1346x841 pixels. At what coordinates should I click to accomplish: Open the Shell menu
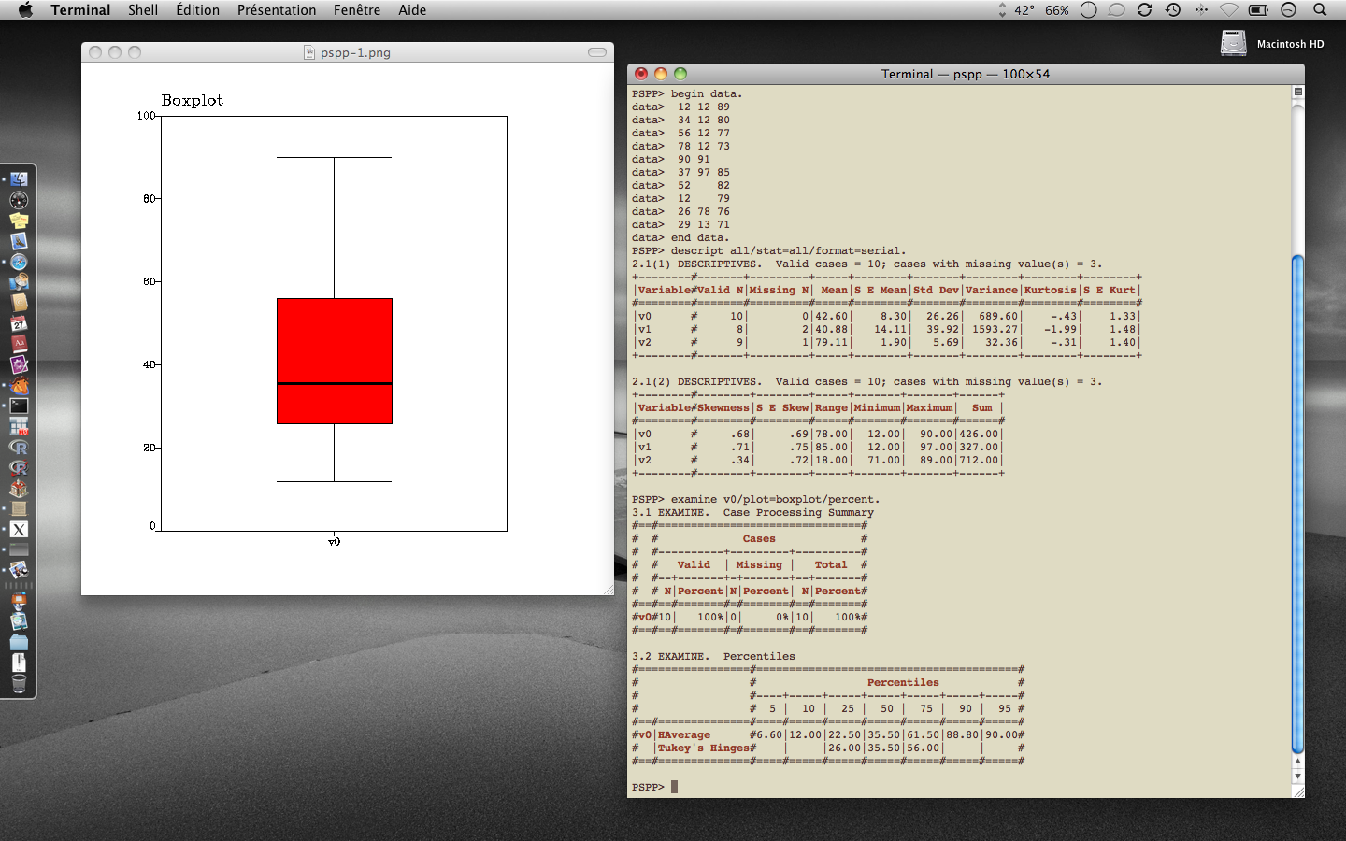[143, 10]
